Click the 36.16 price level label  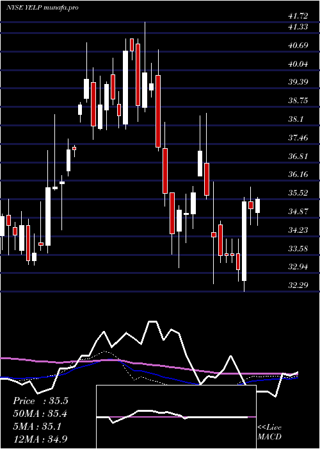point(298,174)
